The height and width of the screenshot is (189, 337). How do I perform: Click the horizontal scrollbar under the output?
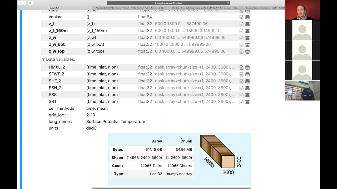[171, 188]
